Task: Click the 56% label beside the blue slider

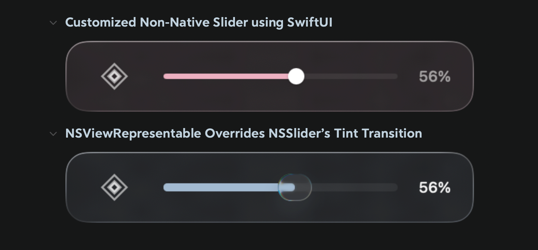Action: 434,188
